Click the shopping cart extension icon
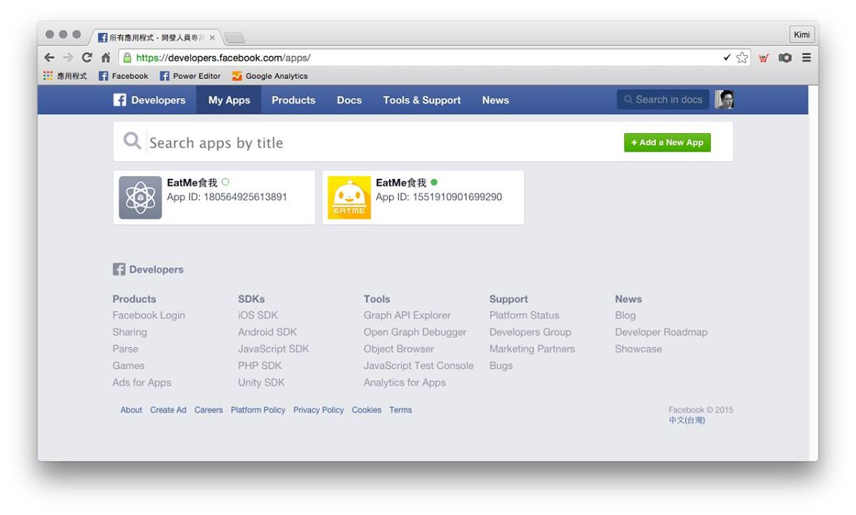This screenshot has width=856, height=515. (x=764, y=57)
